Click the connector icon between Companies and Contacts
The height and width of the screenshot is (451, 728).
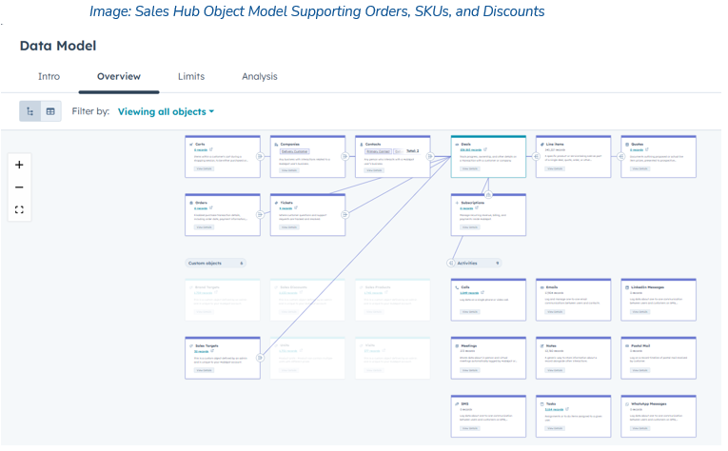[346, 156]
